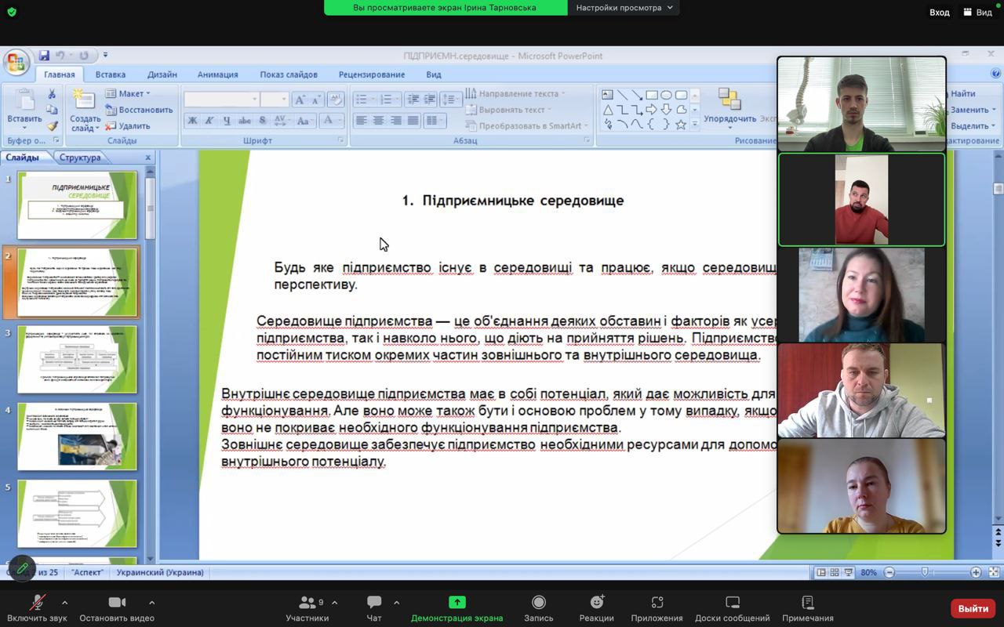Align text left in Абзац group
This screenshot has width=1004, height=627.
tap(361, 121)
